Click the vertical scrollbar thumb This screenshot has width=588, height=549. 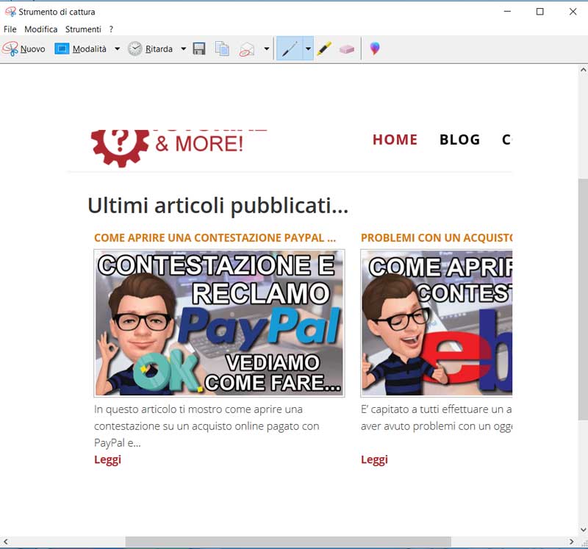[583, 299]
